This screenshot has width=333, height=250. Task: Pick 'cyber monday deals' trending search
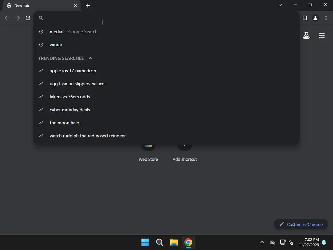click(x=166, y=110)
